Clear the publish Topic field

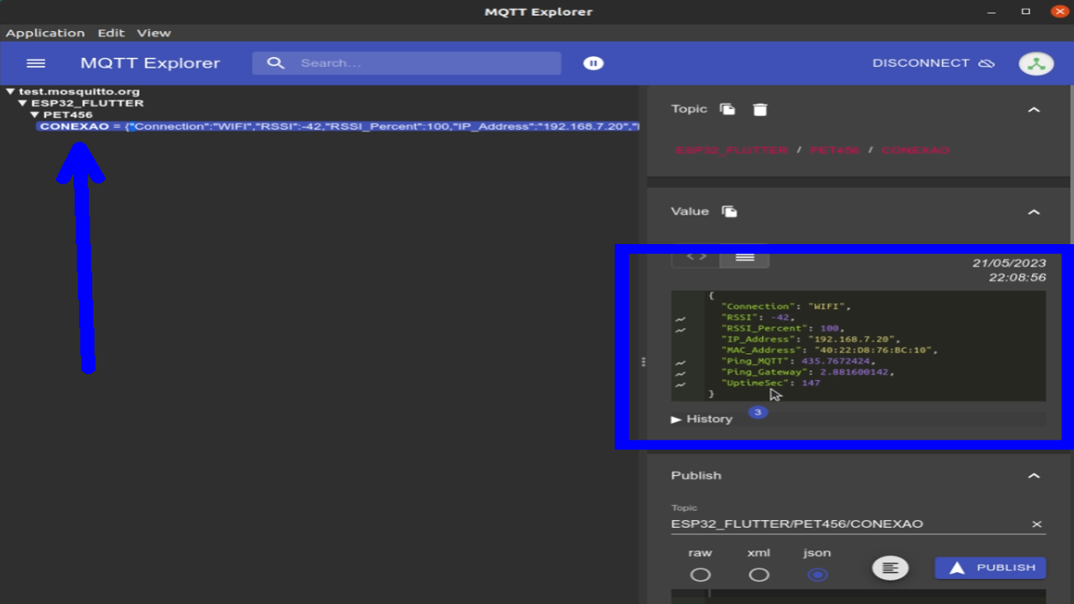pyautogui.click(x=1036, y=523)
